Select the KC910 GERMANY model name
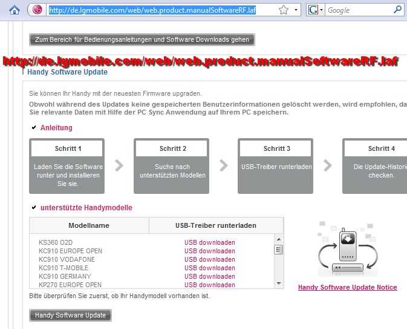 coord(65,276)
